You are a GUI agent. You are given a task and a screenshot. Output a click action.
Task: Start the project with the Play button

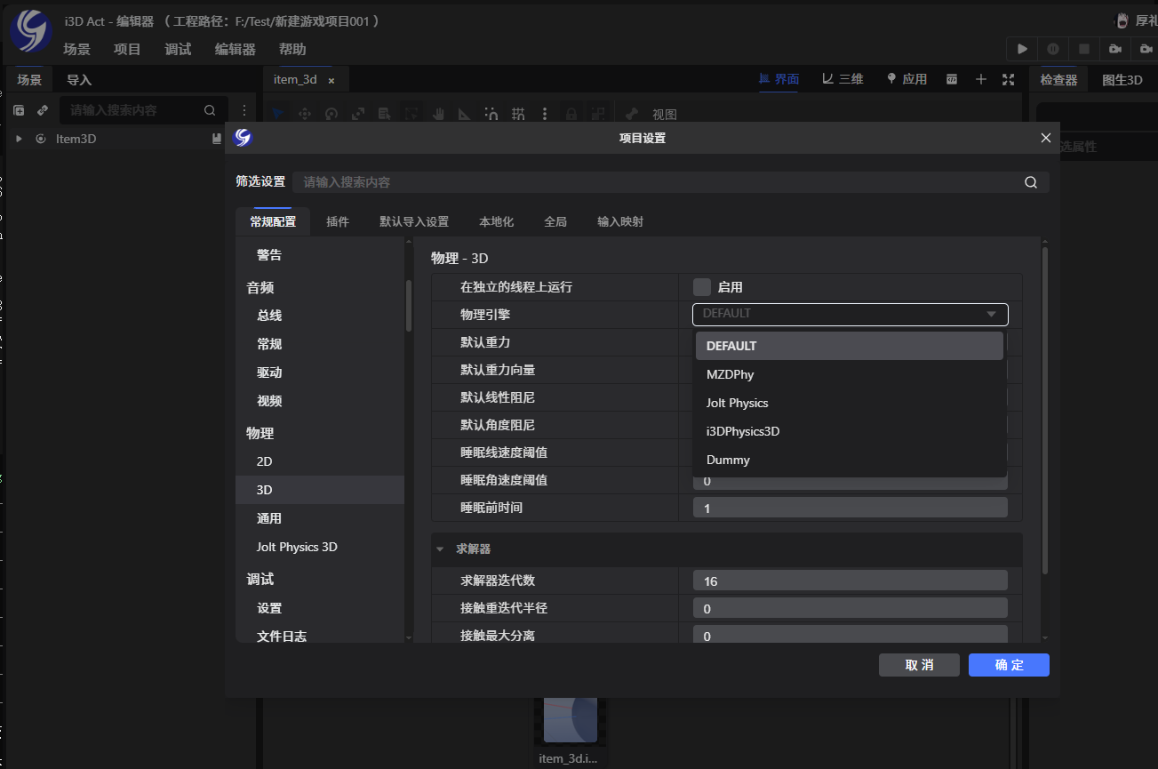tap(1023, 49)
